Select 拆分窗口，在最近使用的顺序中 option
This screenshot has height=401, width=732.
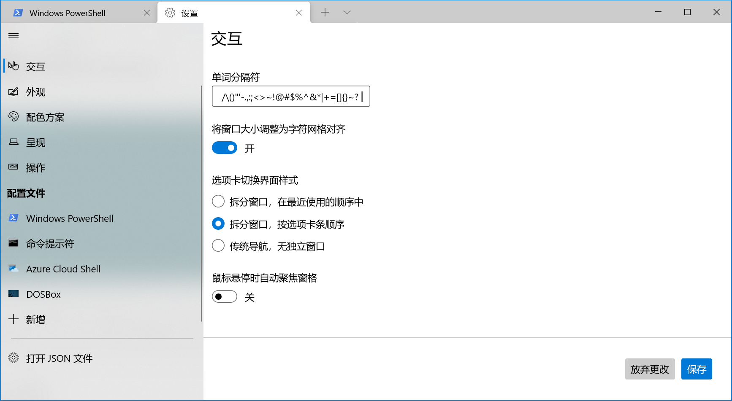(218, 202)
